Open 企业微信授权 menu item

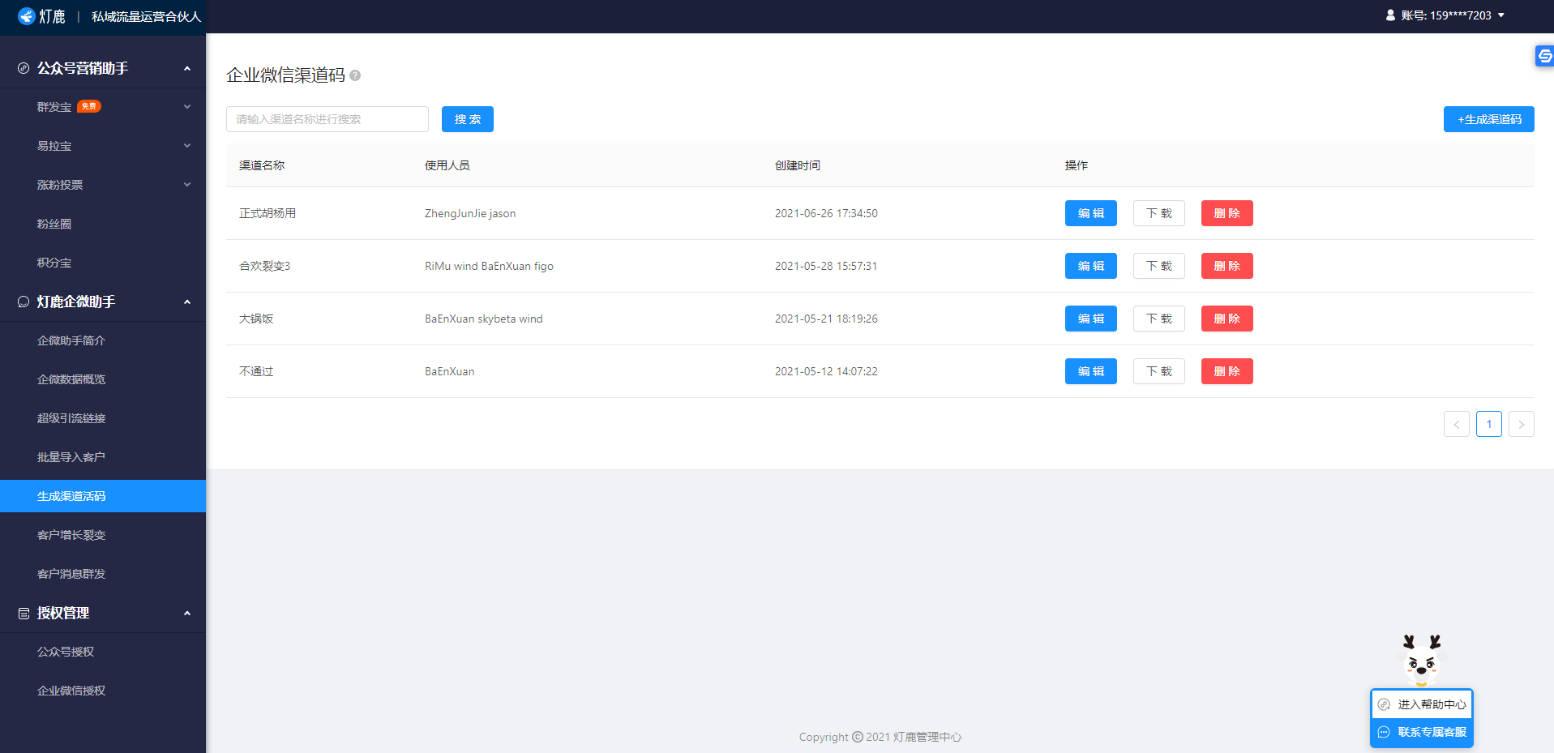103,691
